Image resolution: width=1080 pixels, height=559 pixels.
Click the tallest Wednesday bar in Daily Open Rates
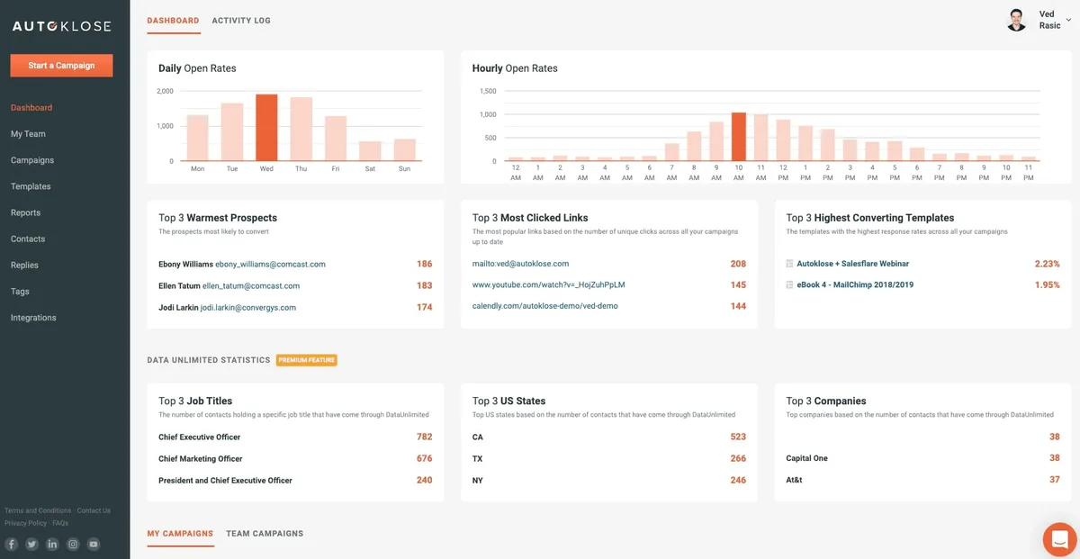pyautogui.click(x=266, y=128)
